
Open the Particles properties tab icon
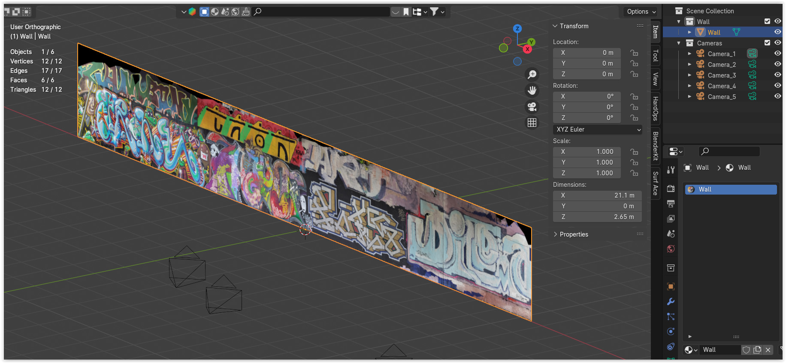(x=671, y=317)
